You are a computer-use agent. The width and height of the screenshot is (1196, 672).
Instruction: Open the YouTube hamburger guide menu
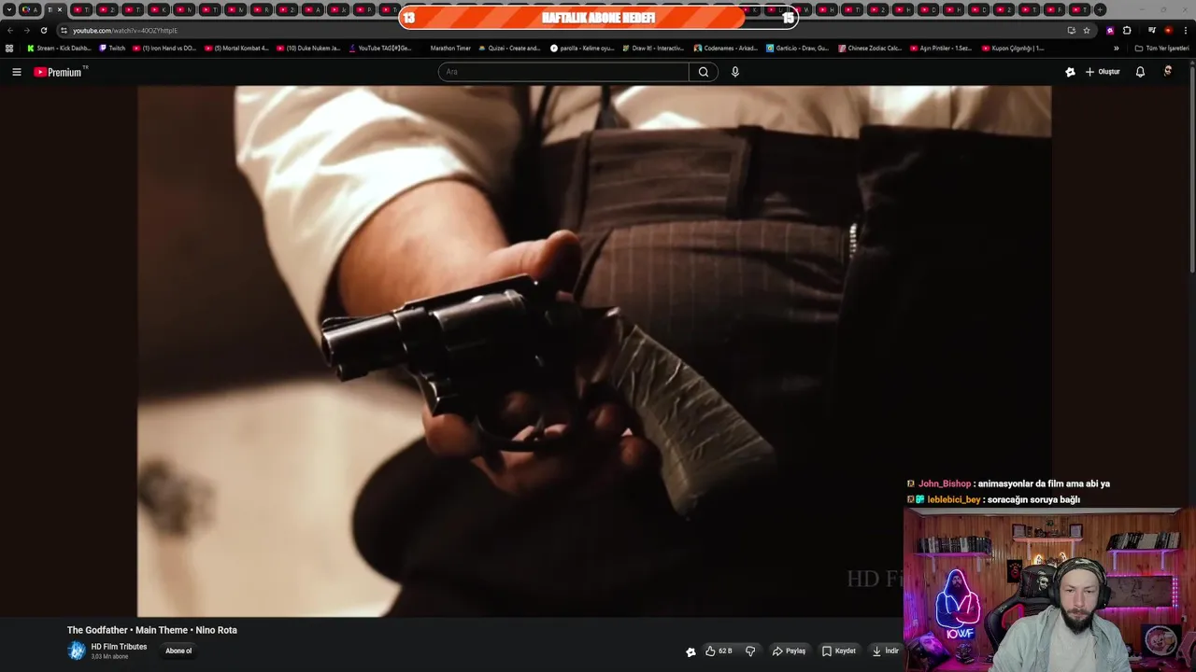16,72
